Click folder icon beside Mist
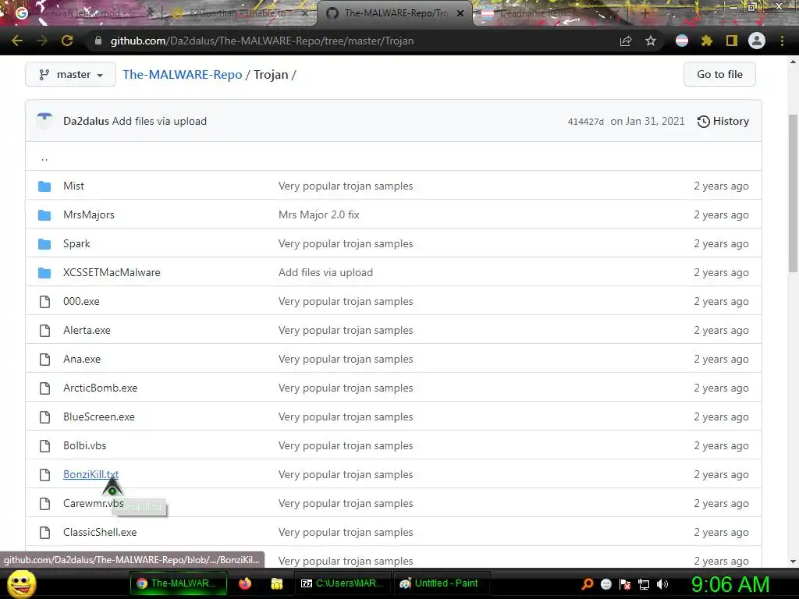 [44, 186]
